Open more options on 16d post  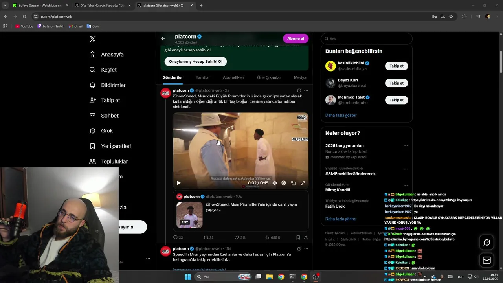[x=306, y=249]
